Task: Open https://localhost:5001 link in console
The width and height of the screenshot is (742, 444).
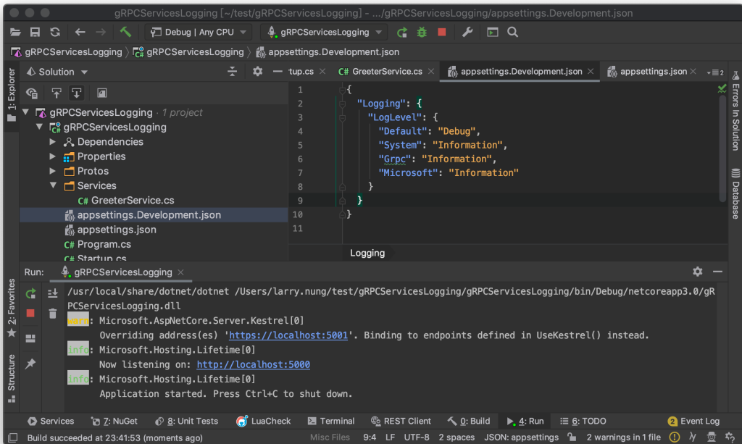Action: pos(288,335)
